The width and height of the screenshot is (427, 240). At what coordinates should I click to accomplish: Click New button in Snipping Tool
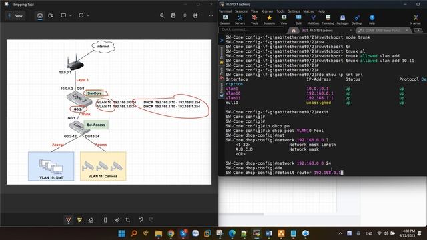tap(15, 15)
